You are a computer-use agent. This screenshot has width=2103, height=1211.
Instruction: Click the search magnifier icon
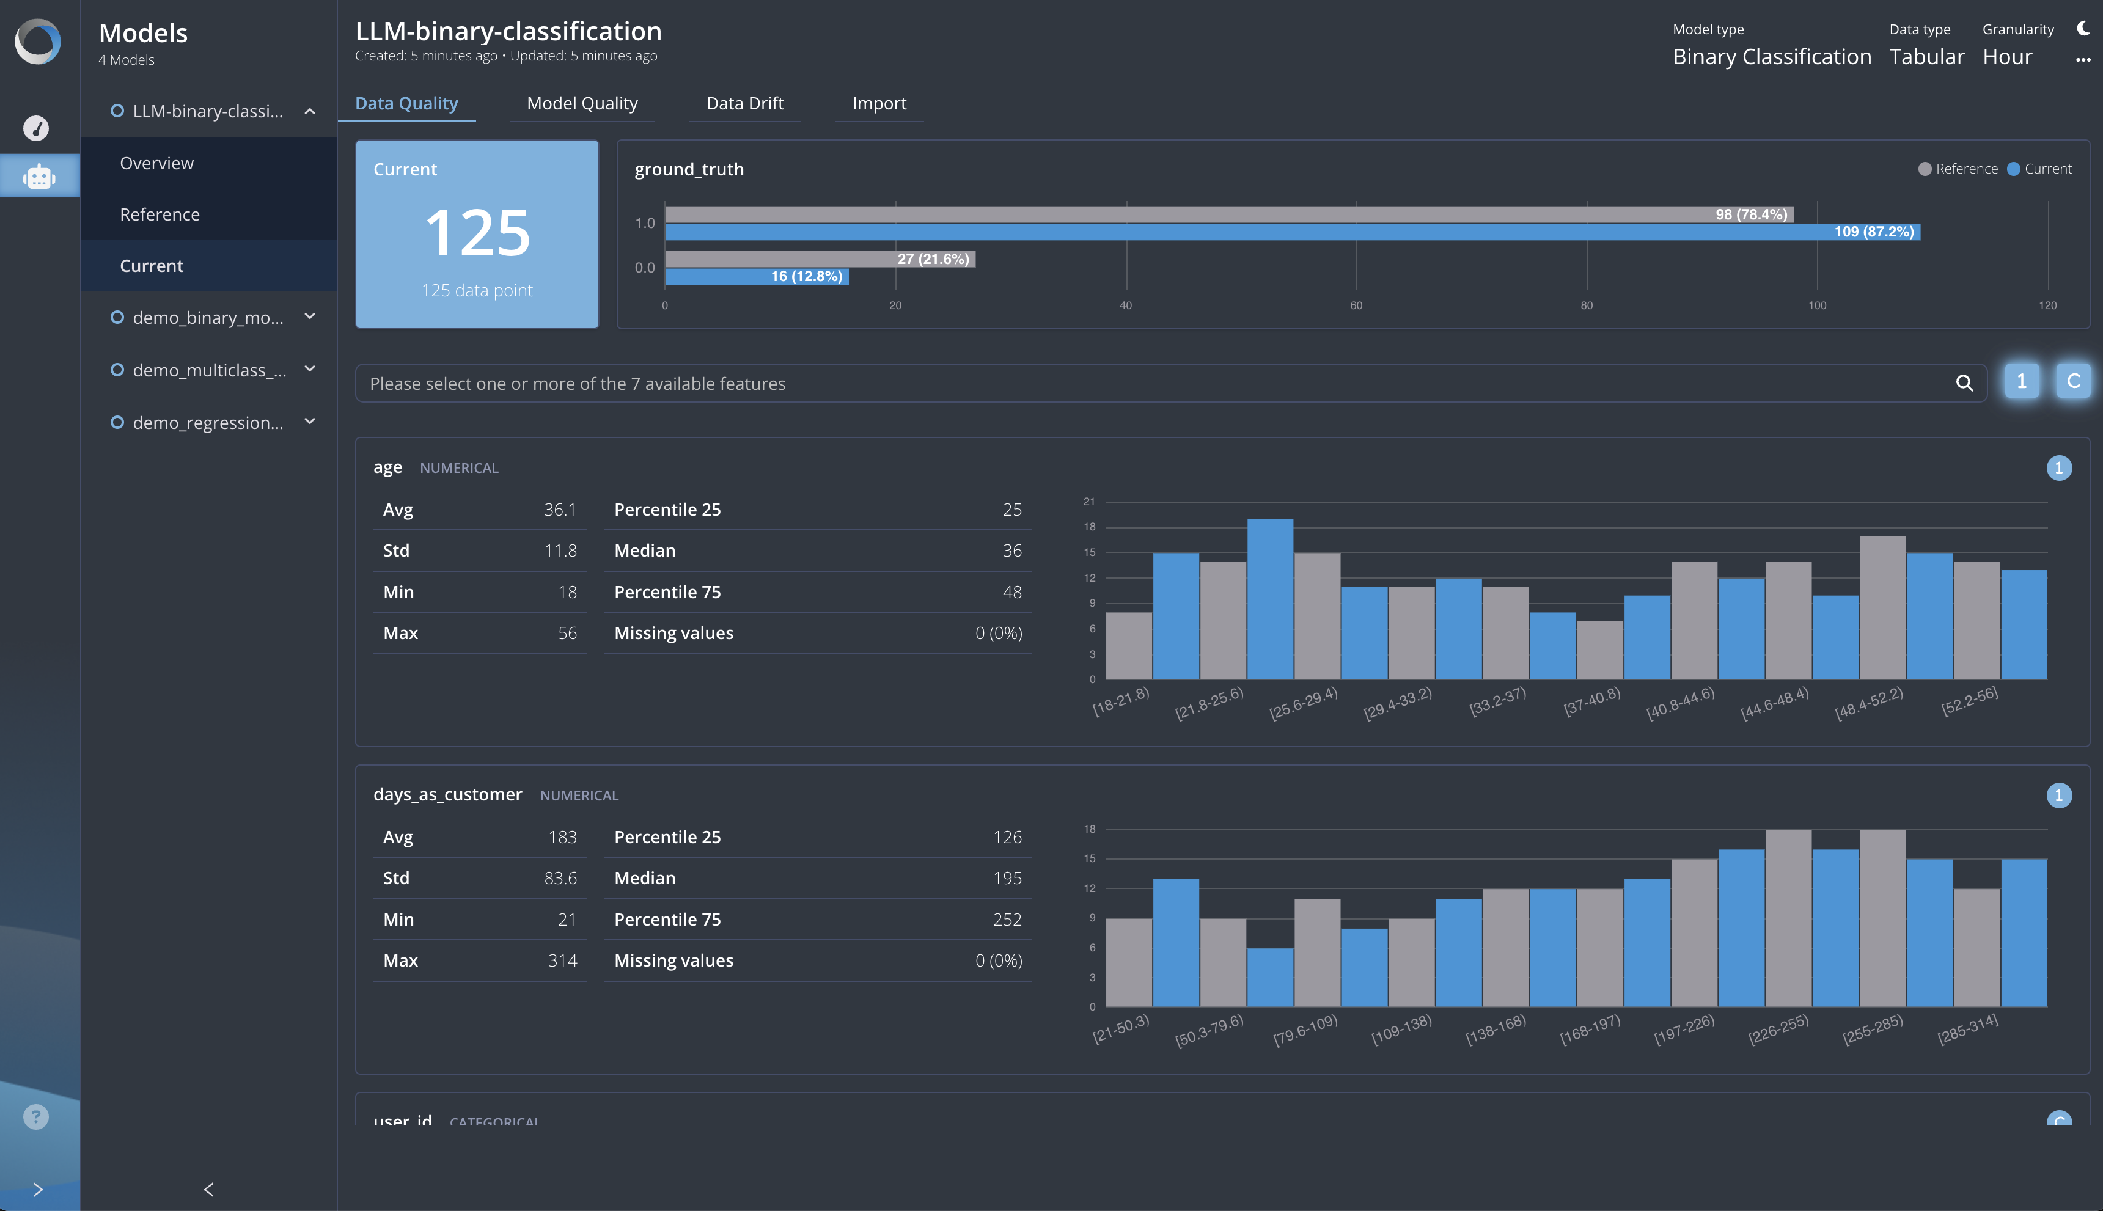point(1964,382)
